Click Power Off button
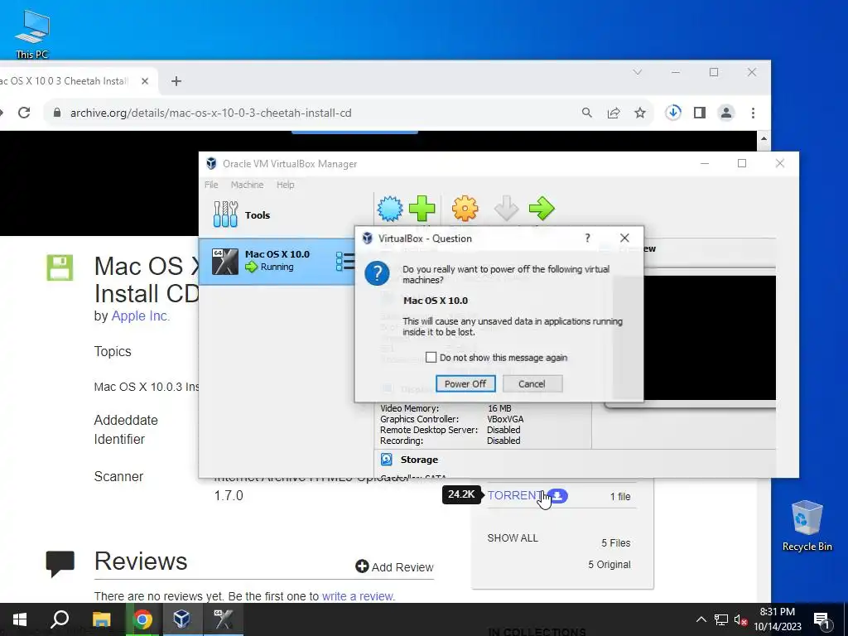 [465, 384]
